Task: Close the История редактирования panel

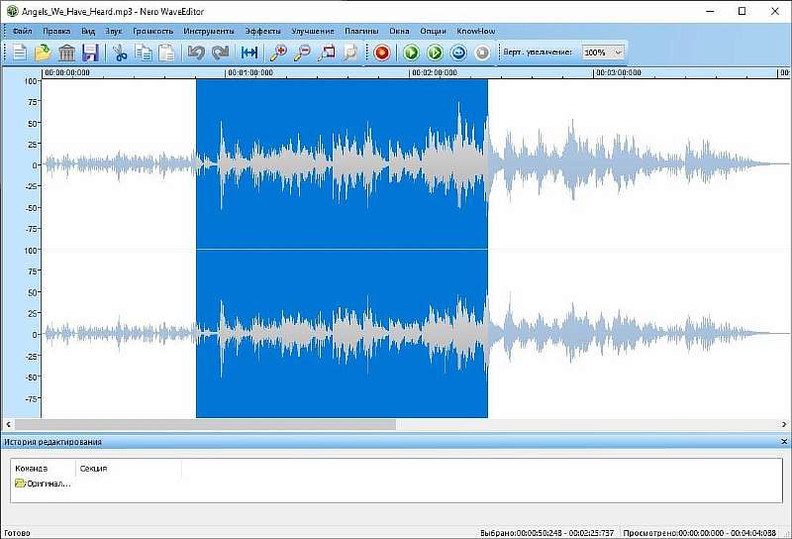Action: tap(784, 442)
